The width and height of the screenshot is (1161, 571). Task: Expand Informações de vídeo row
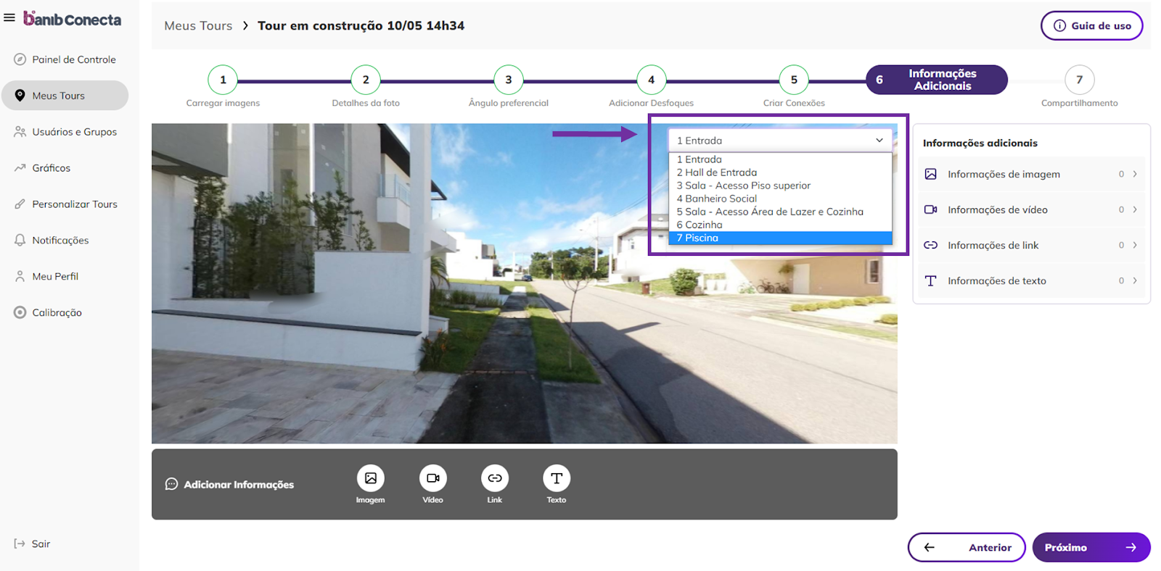[x=1031, y=209]
